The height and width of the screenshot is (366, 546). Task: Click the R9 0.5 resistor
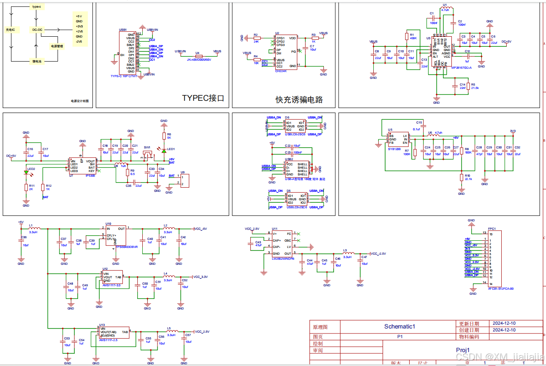[x=127, y=172]
